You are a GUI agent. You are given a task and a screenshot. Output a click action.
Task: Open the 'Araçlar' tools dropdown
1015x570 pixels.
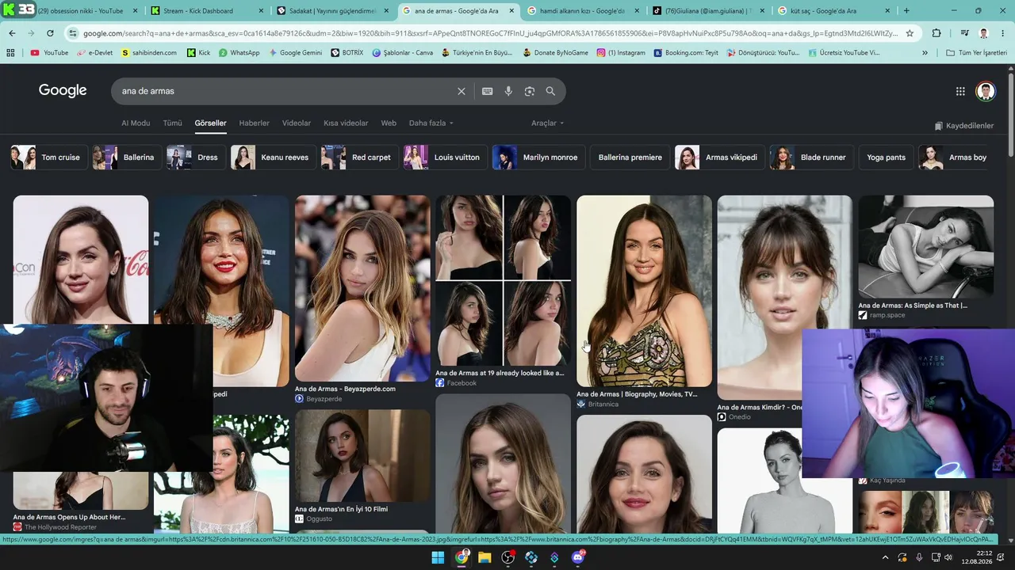click(548, 123)
